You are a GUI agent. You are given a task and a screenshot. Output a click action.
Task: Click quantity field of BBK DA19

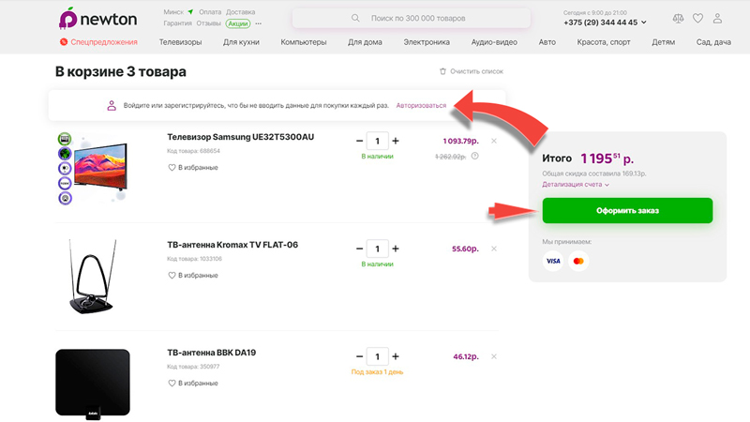point(378,356)
